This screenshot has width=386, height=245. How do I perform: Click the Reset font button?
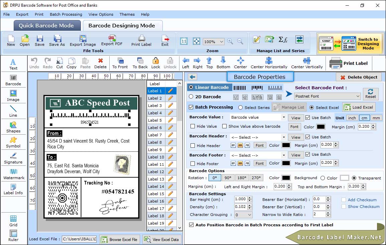click(371, 94)
